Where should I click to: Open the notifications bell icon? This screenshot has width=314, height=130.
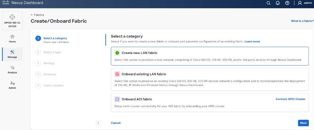278,3
